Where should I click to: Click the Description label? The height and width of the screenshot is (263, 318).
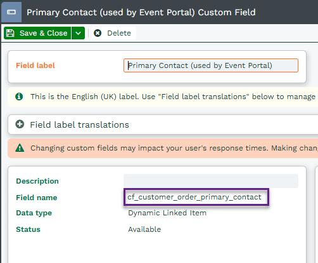(x=37, y=181)
